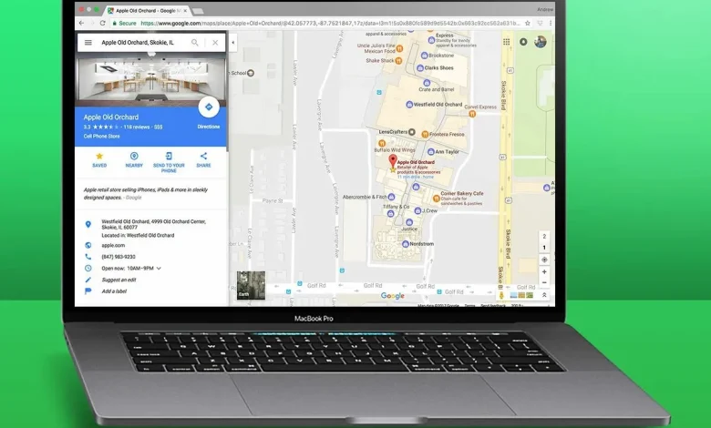Click the browser reload button
This screenshot has height=428, width=711.
click(x=102, y=23)
